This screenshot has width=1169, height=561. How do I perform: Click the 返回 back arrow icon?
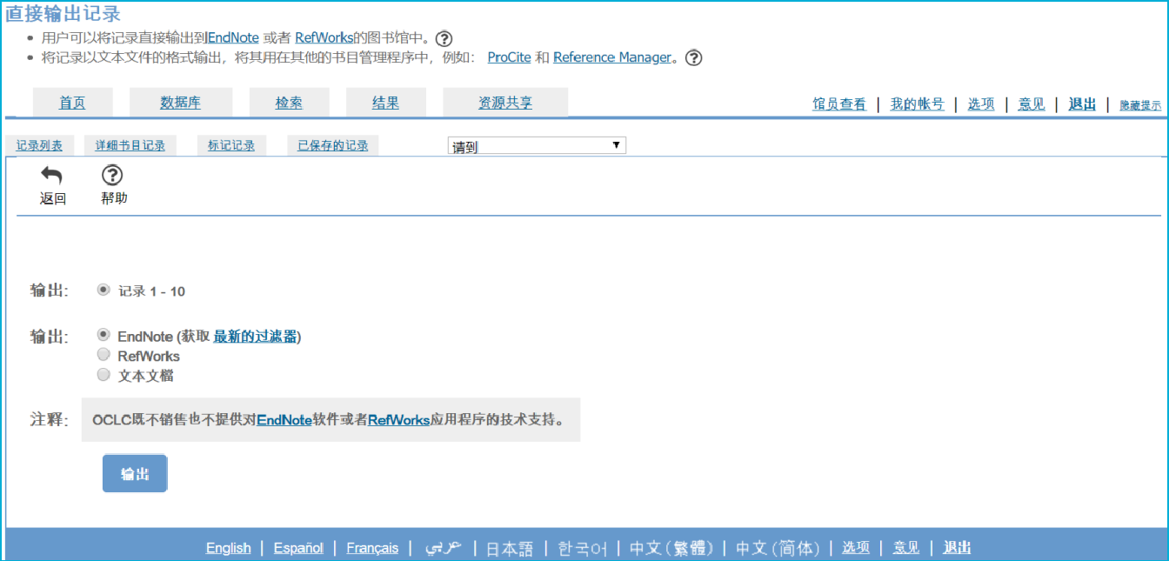[52, 176]
